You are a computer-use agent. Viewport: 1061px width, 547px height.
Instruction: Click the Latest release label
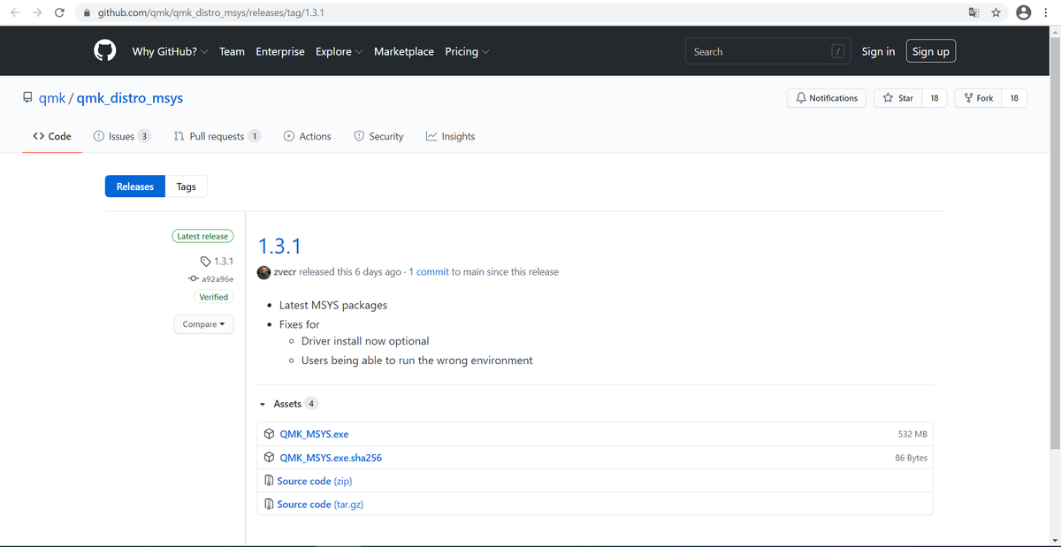click(202, 236)
